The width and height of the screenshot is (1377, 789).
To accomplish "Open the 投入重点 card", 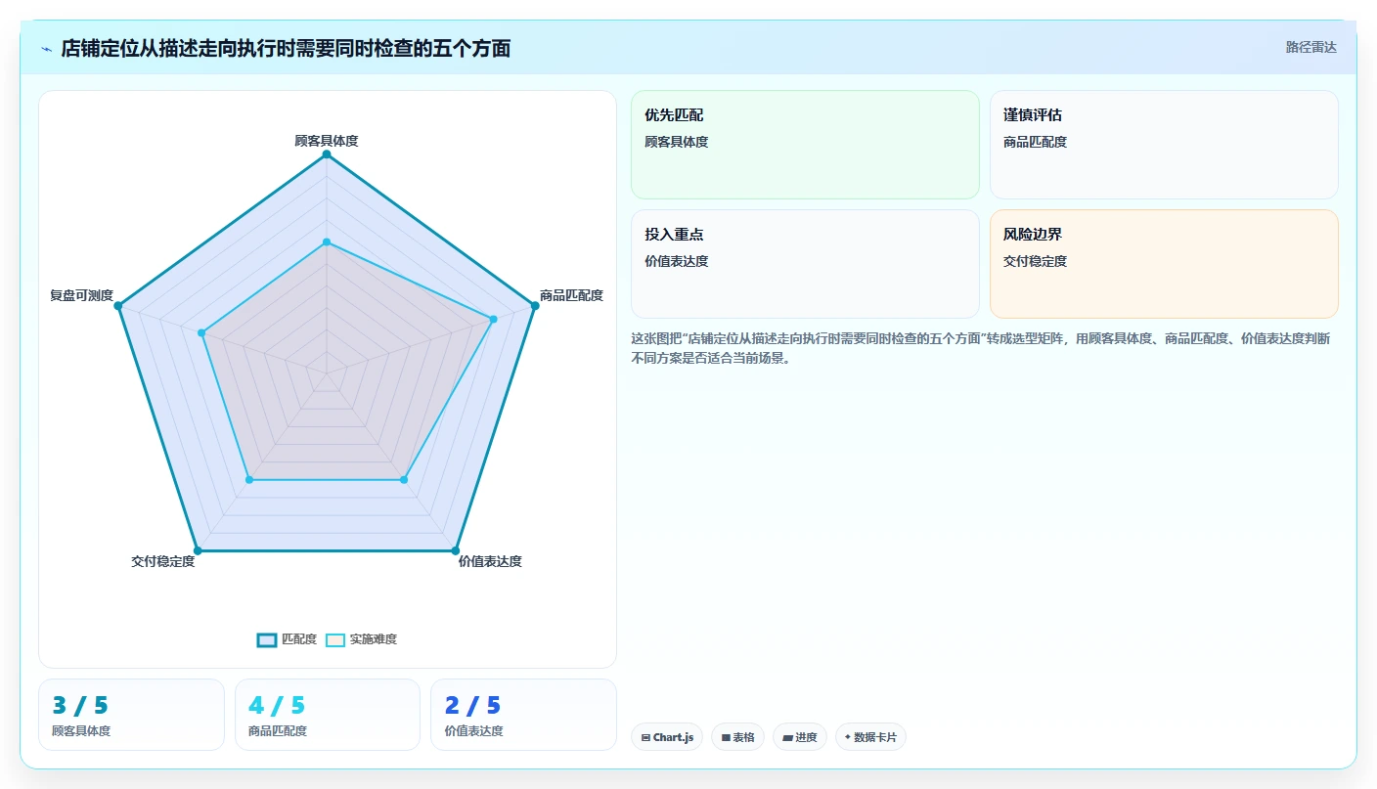I will click(805, 264).
